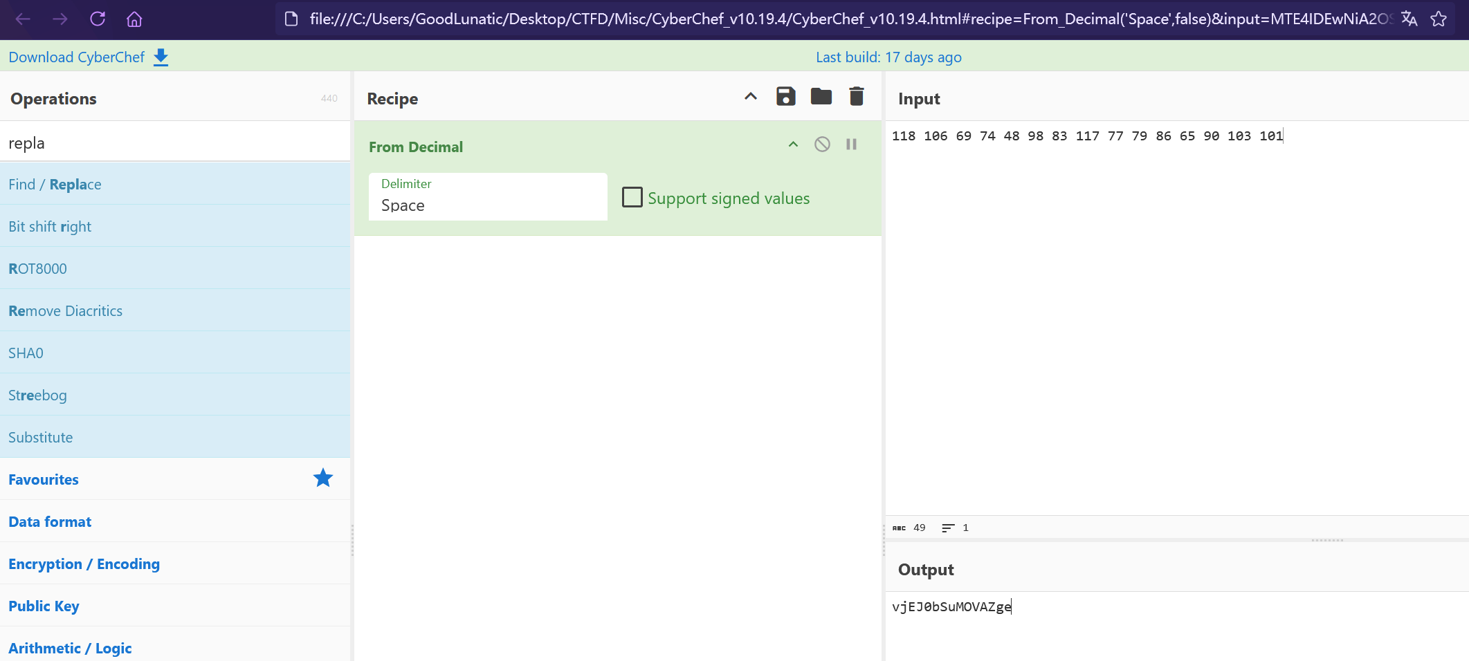Click the output text vjEJ0bSuMOVAZge
Viewport: 1469px width, 661px height.
[951, 606]
